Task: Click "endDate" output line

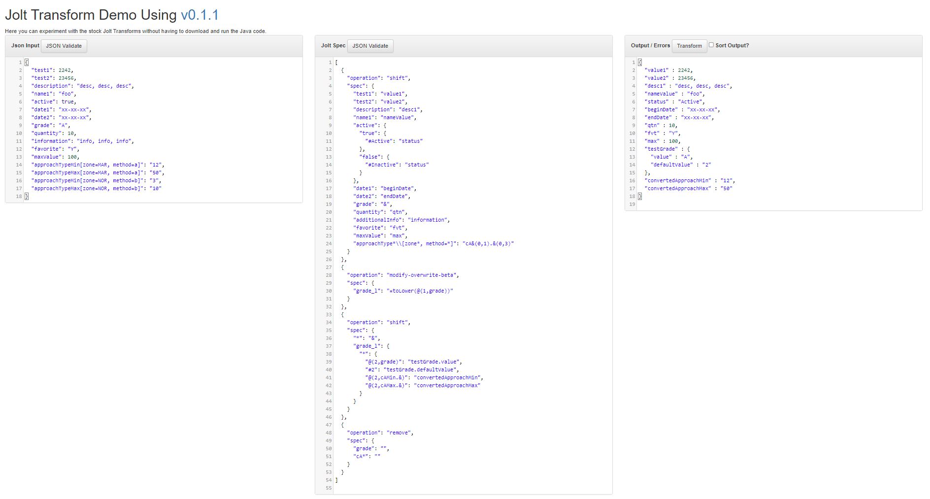Action: pyautogui.click(x=679, y=118)
